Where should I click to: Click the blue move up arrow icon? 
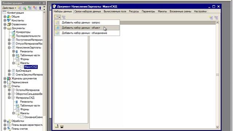[40, 8]
